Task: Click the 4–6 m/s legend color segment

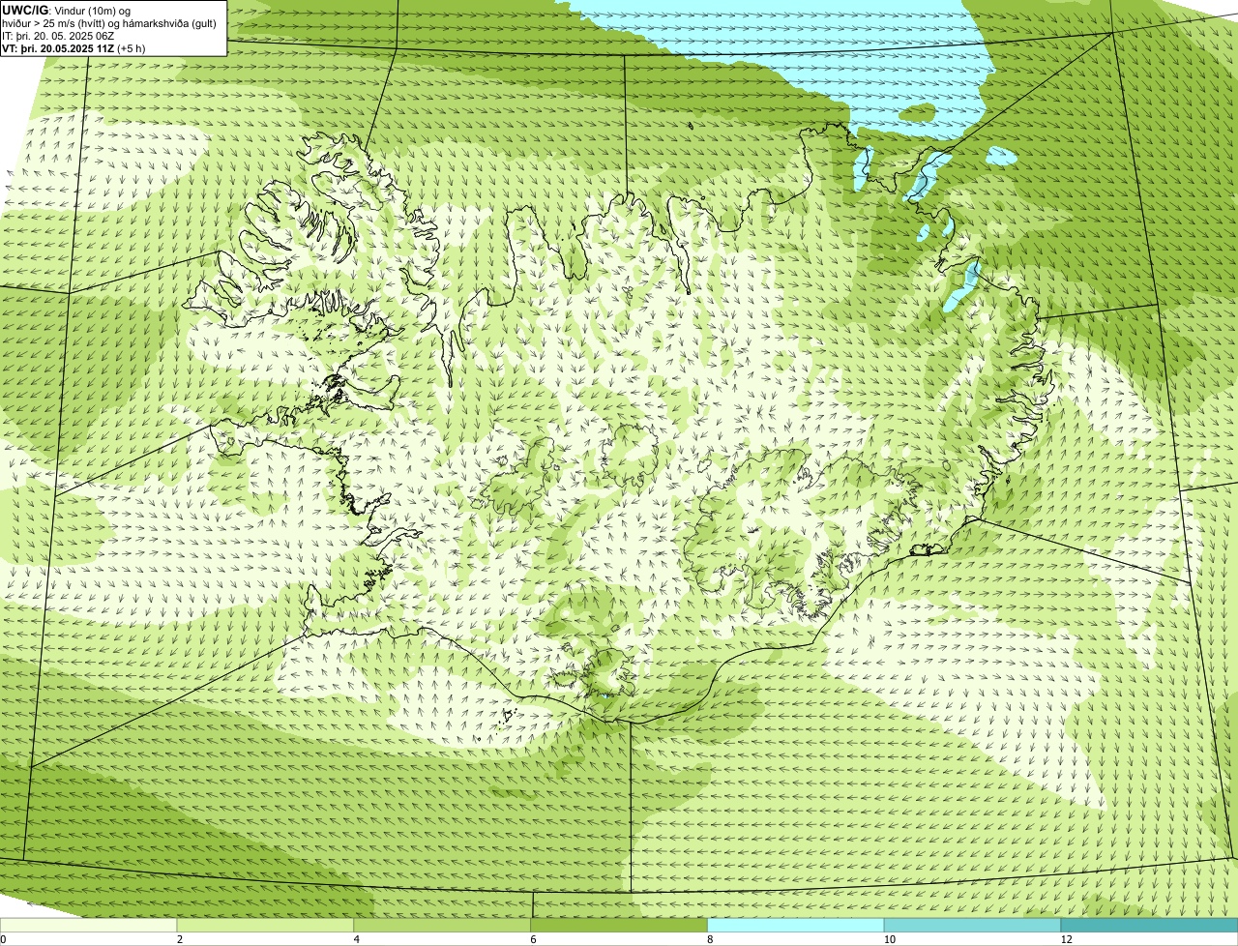Action: 443,926
